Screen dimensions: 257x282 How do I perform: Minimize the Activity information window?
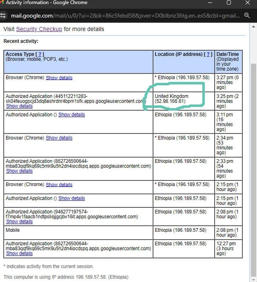click(x=210, y=2)
